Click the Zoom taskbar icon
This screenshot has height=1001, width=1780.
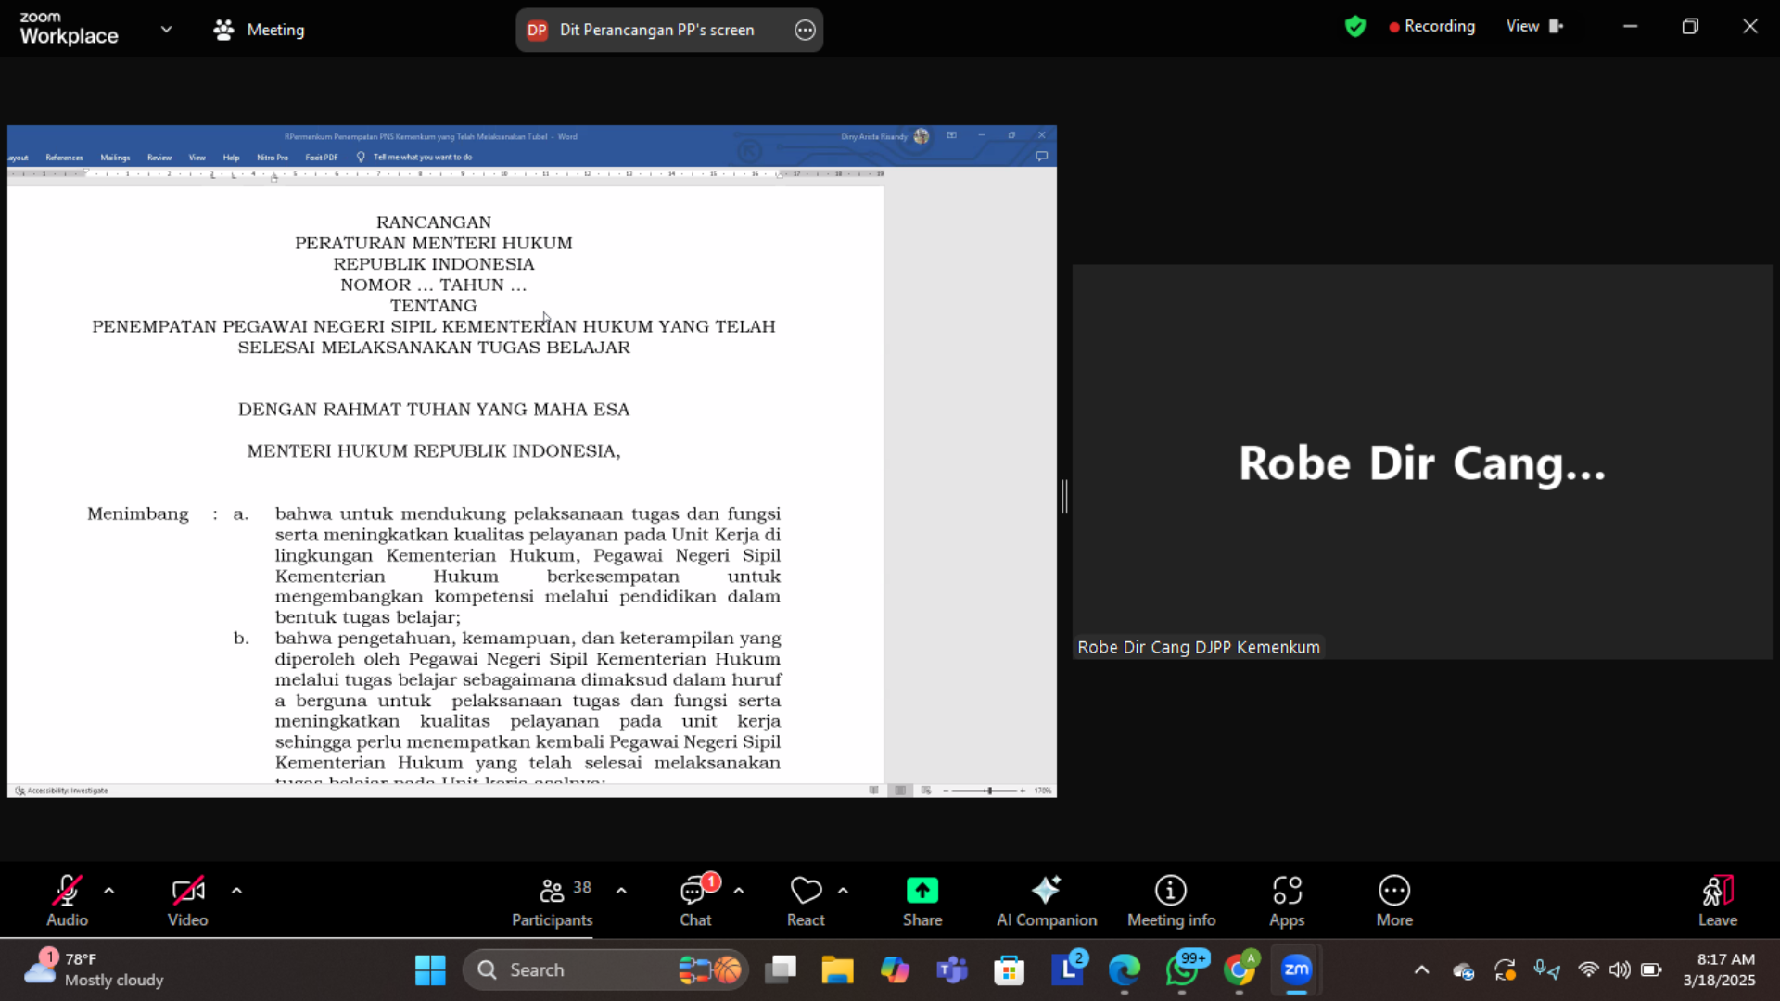(x=1296, y=969)
